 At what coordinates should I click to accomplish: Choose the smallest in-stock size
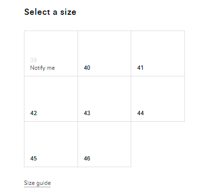(104, 53)
